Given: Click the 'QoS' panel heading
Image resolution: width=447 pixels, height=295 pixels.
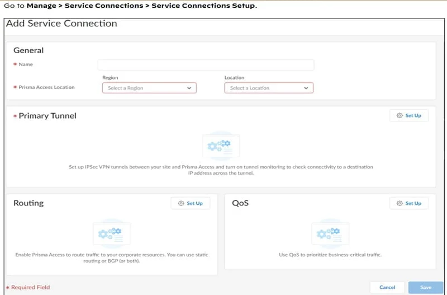Looking at the screenshot, I should pos(240,203).
